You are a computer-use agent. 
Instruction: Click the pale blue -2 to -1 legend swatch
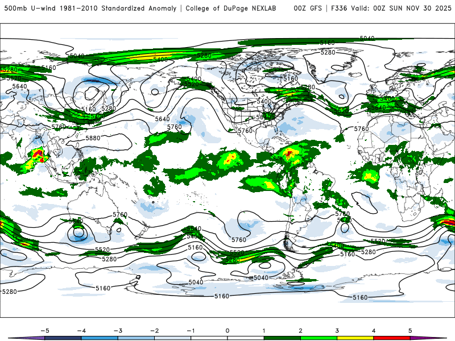[173, 338]
